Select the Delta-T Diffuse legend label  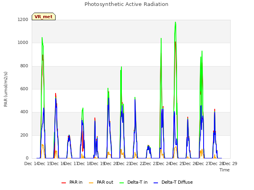[177, 182]
